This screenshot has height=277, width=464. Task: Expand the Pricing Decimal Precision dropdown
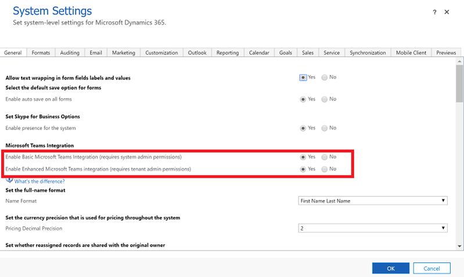(x=373, y=228)
